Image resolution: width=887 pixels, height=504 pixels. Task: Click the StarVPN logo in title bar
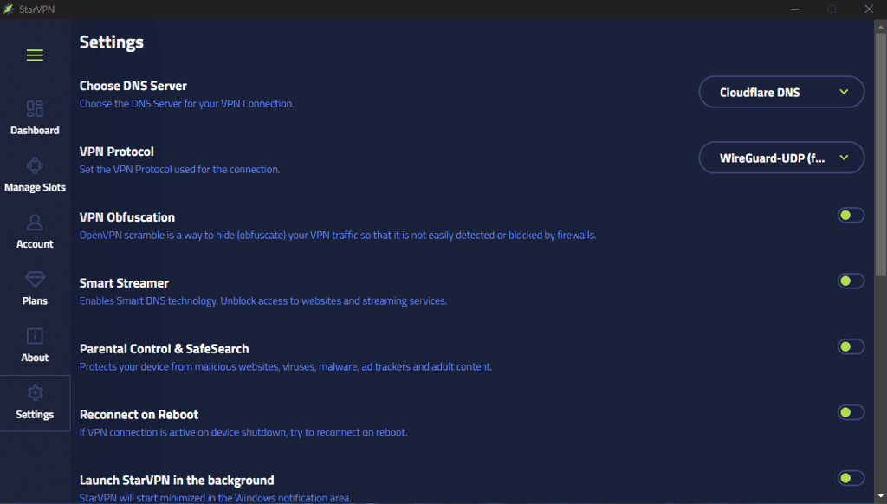pyautogui.click(x=8, y=9)
